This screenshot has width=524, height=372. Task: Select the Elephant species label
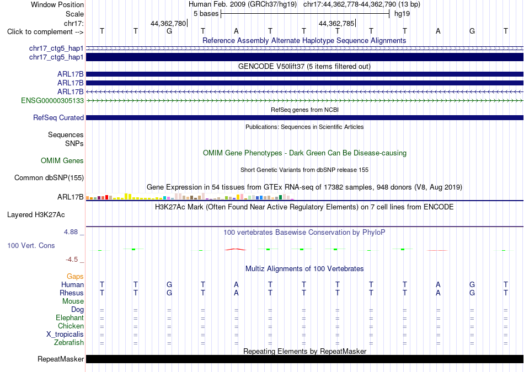tap(69, 317)
